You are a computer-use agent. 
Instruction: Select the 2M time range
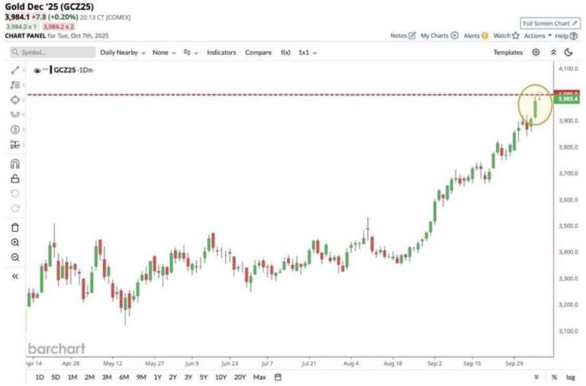(x=90, y=378)
